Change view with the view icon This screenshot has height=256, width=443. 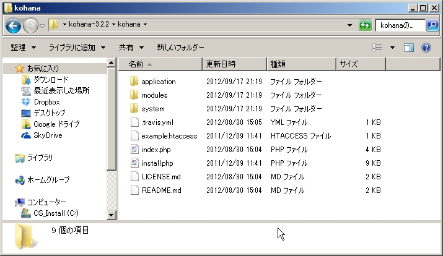tap(377, 48)
